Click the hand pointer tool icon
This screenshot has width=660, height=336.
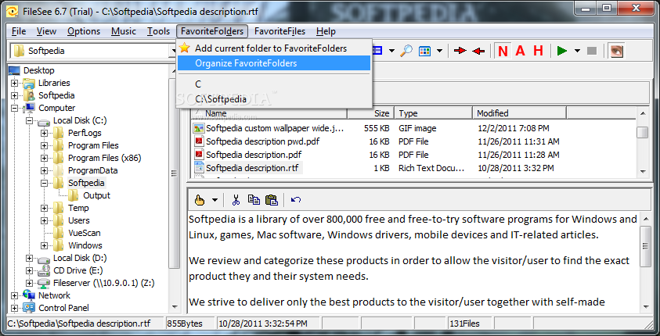200,200
